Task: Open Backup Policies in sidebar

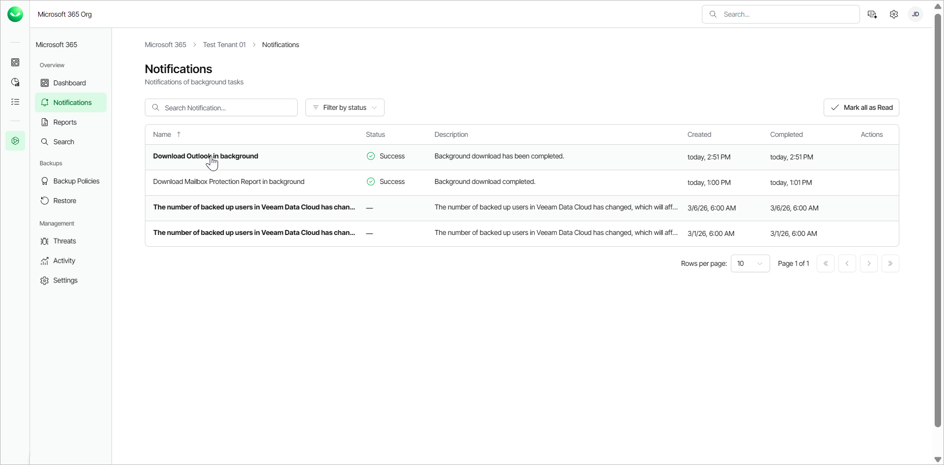Action: click(x=76, y=181)
